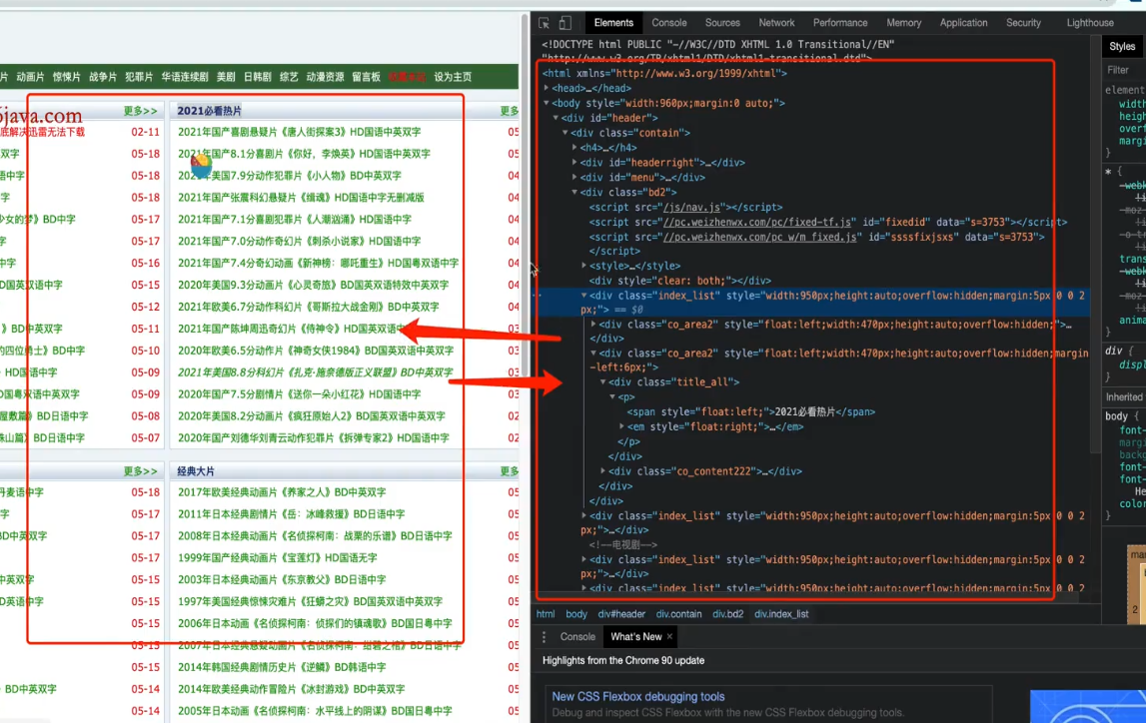Open the 战争片 navigation item
1146x723 pixels.
point(102,77)
